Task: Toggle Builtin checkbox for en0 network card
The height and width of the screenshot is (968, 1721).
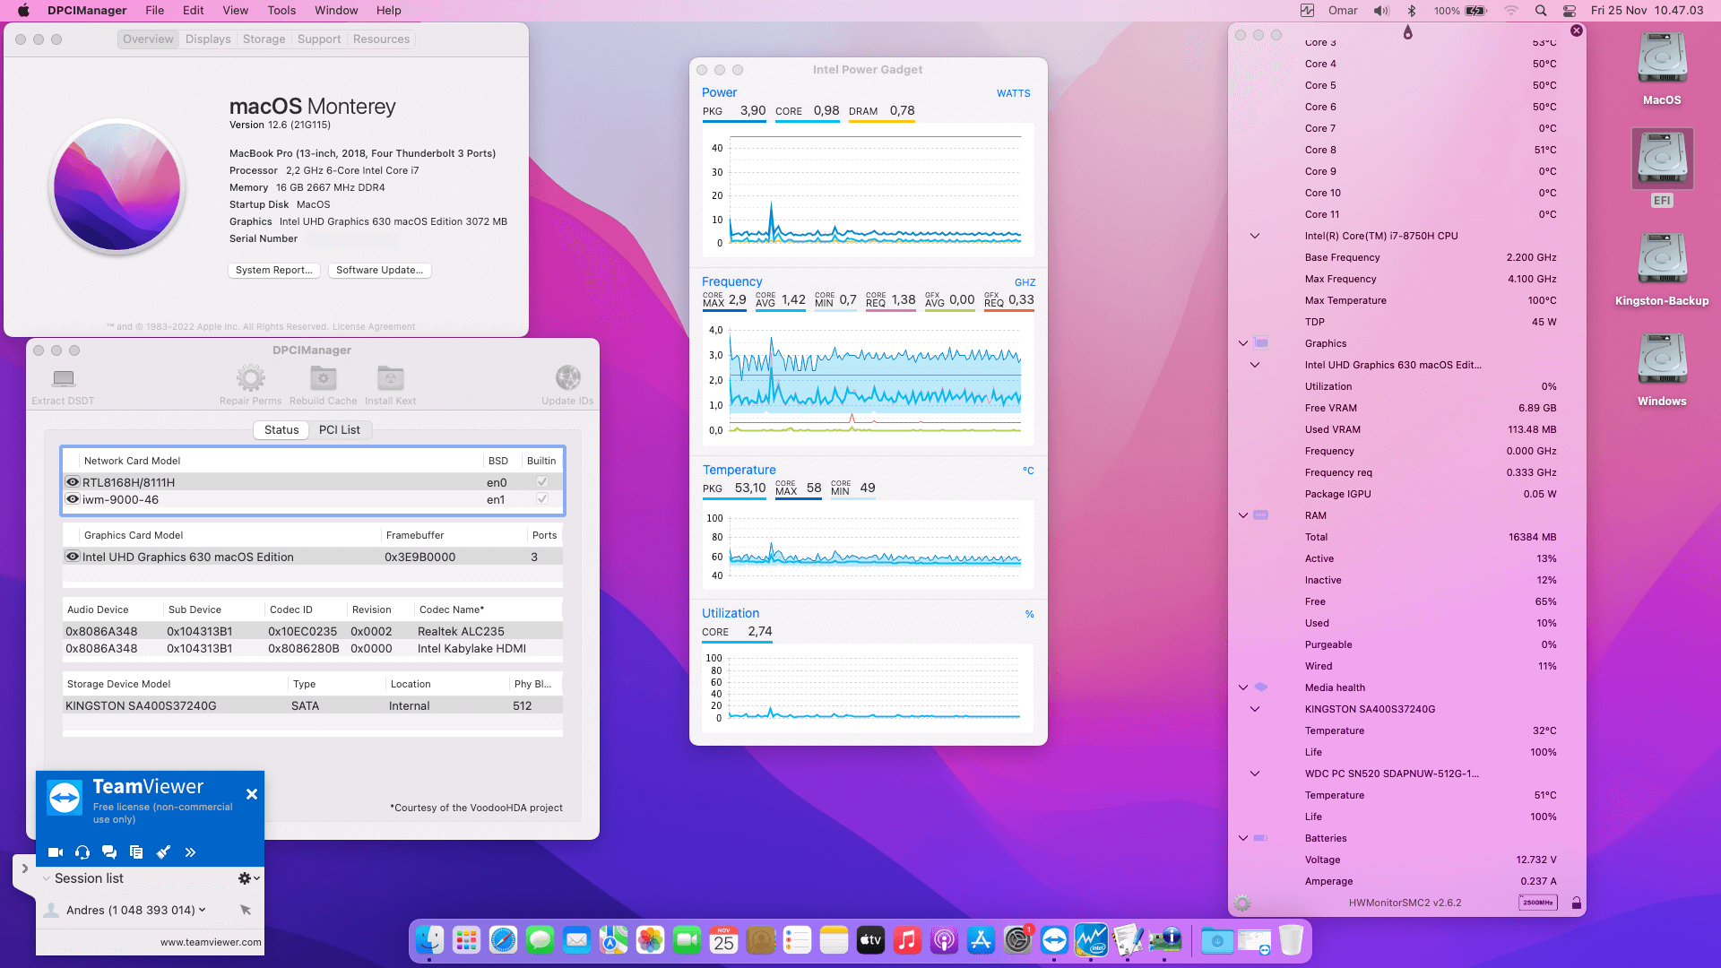Action: pos(541,482)
